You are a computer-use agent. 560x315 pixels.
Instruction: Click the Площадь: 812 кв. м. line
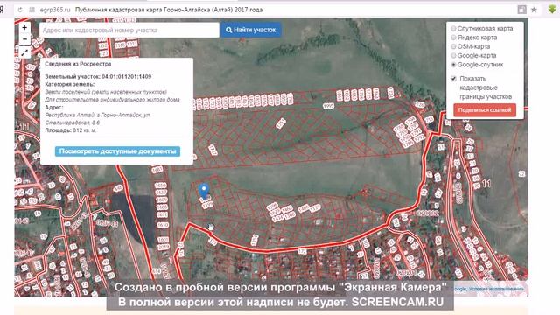(x=71, y=130)
